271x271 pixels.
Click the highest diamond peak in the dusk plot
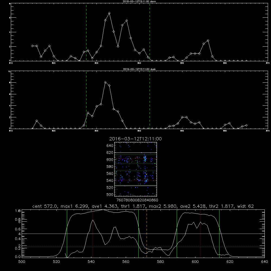pos(105,82)
